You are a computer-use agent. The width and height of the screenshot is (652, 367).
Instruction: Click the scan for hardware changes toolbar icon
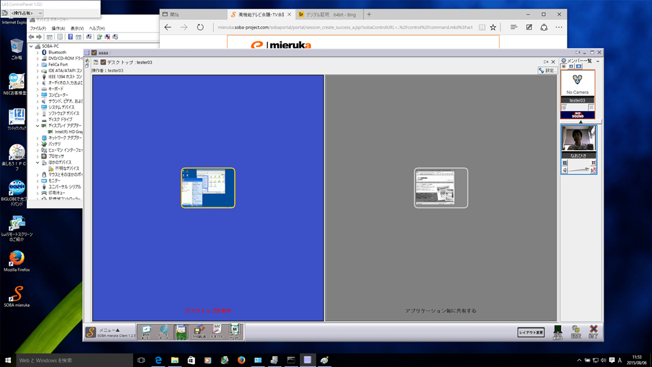click(x=89, y=37)
